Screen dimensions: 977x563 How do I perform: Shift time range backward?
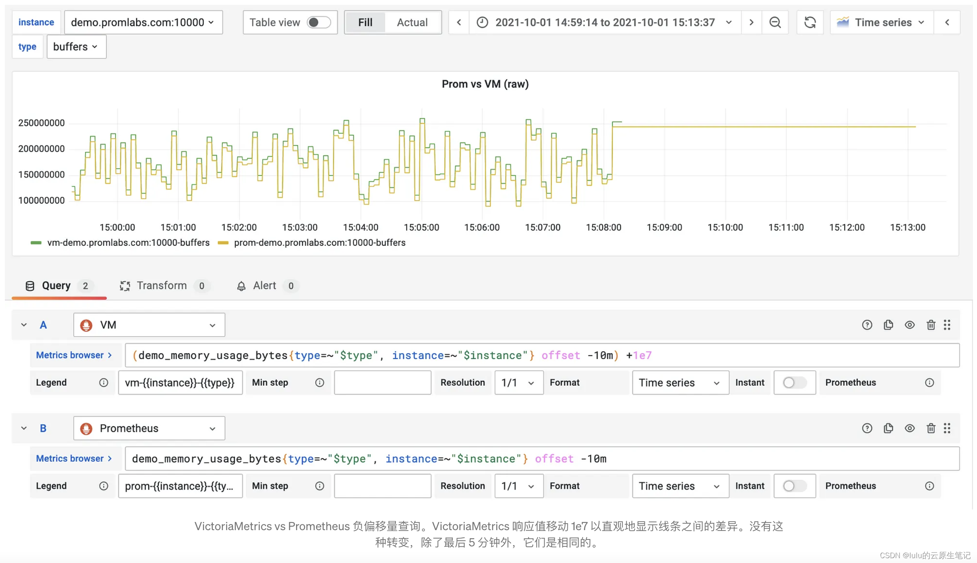tap(459, 22)
